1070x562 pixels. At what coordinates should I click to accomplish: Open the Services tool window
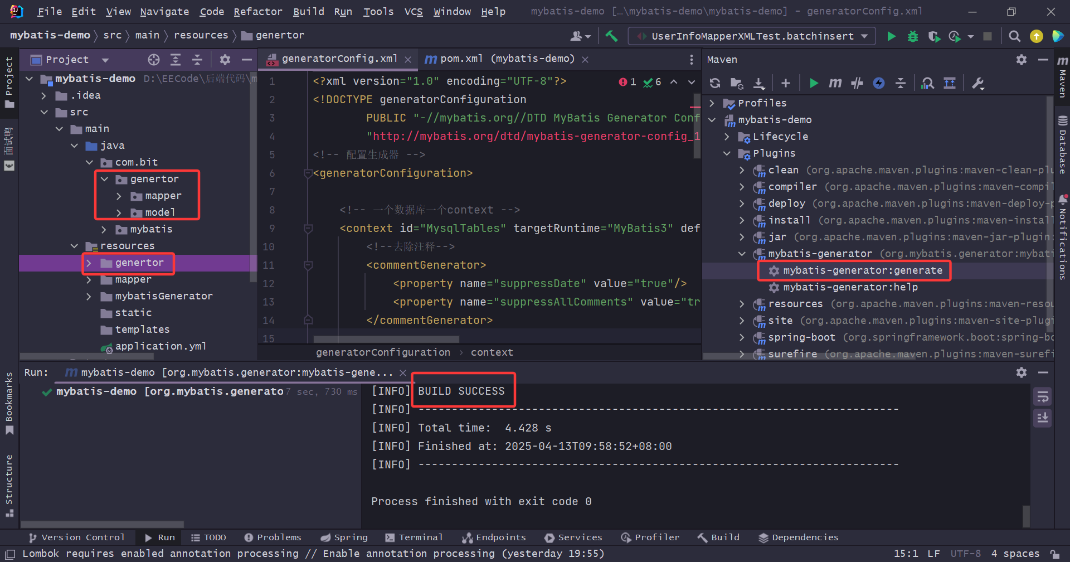coord(573,537)
